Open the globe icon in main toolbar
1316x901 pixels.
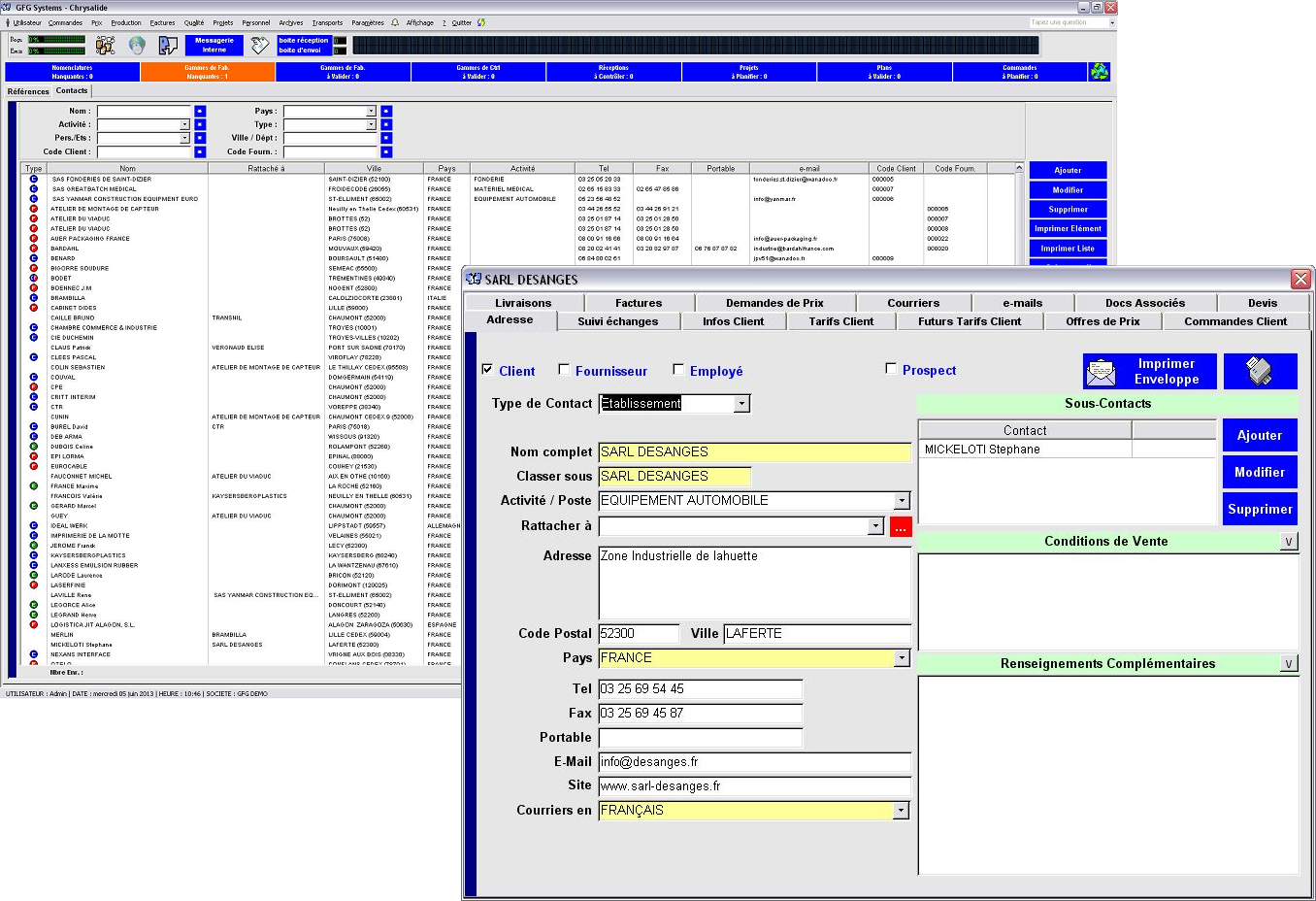point(137,46)
